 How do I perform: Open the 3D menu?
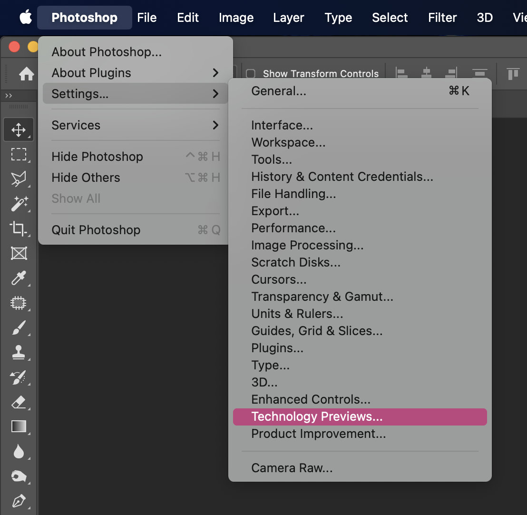(x=485, y=18)
